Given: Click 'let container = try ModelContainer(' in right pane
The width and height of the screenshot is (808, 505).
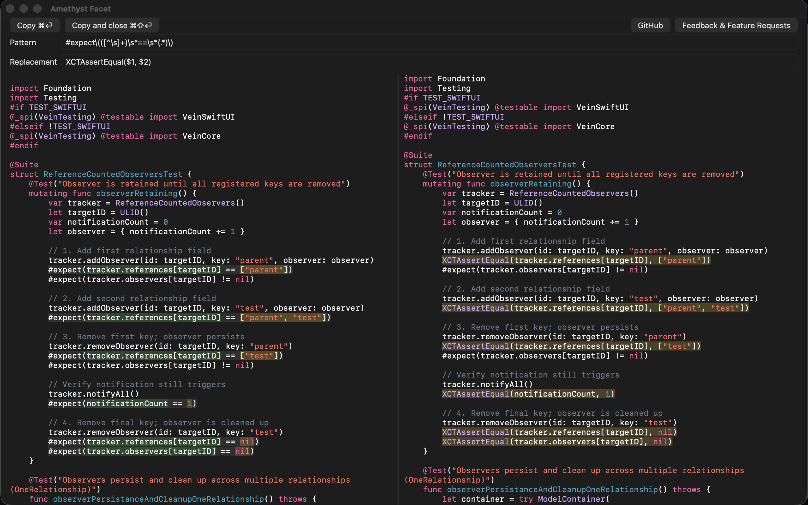Looking at the screenshot, I should (526, 499).
